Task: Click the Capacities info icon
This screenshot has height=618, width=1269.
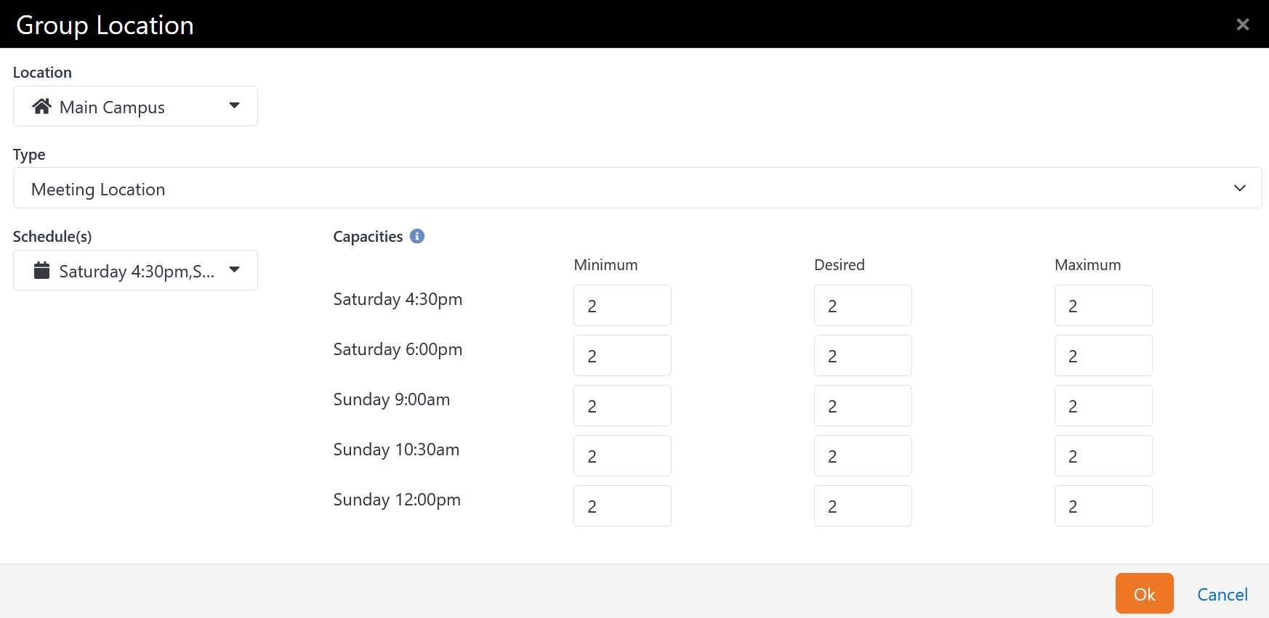Action: 416,236
